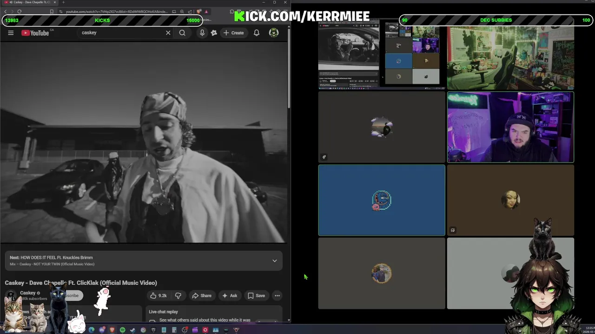This screenshot has width=595, height=334.
Task: Select the brown tile with woman avatar
Action: tap(510, 200)
